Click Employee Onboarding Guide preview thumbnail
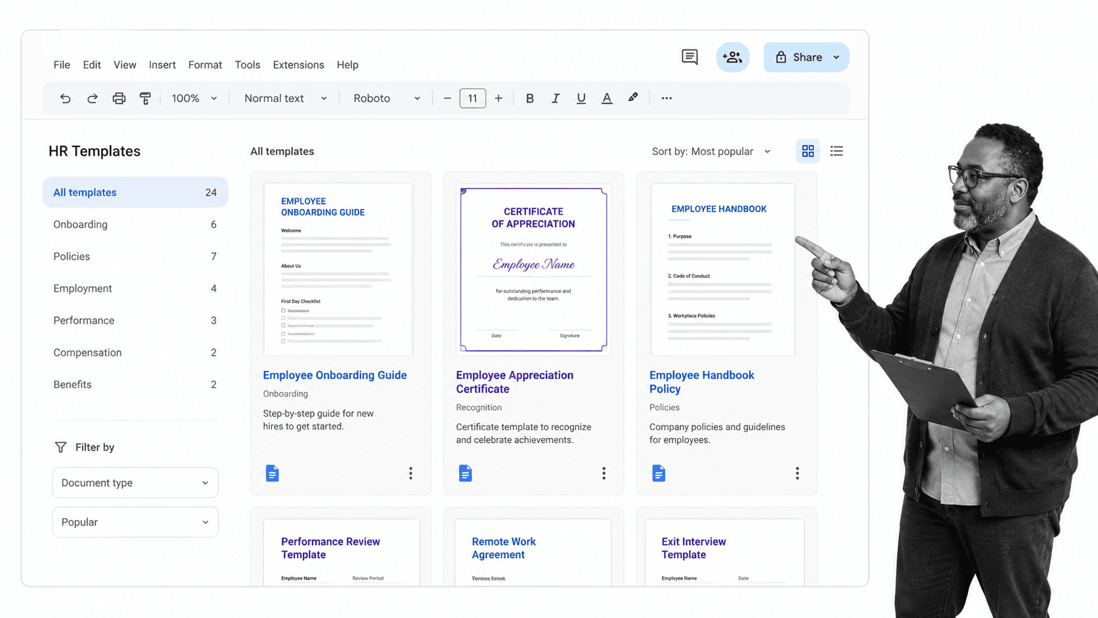Screen dimensions: 1098x618 tap(338, 270)
